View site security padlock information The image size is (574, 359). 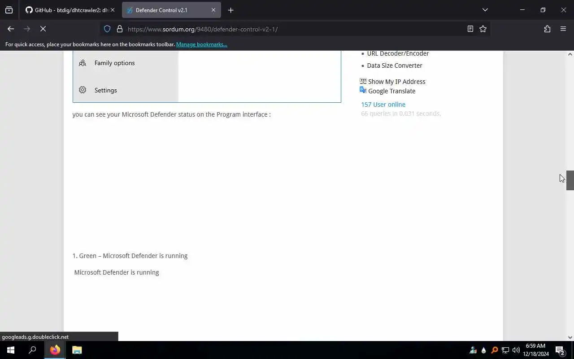pyautogui.click(x=119, y=29)
